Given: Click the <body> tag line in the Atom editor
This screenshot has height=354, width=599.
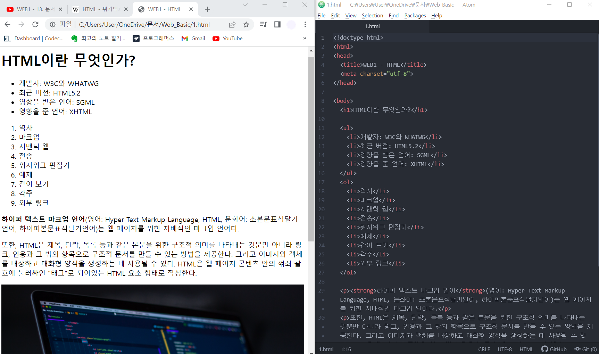Looking at the screenshot, I should 343,101.
